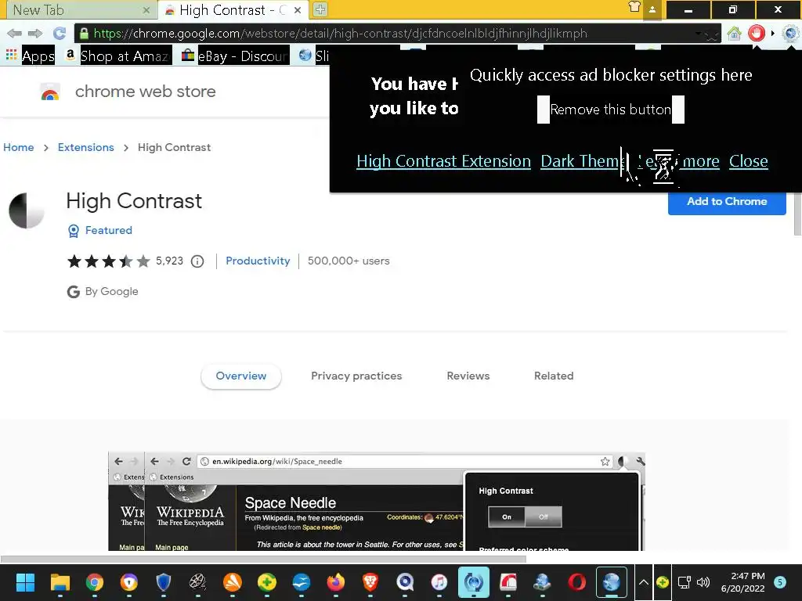Open the Apps grid bookmark icon
The height and width of the screenshot is (601, 802).
pos(11,55)
